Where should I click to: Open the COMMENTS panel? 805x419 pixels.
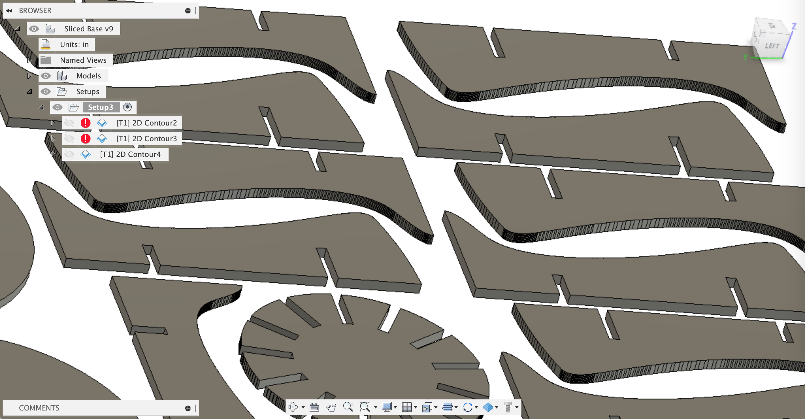tap(39, 408)
